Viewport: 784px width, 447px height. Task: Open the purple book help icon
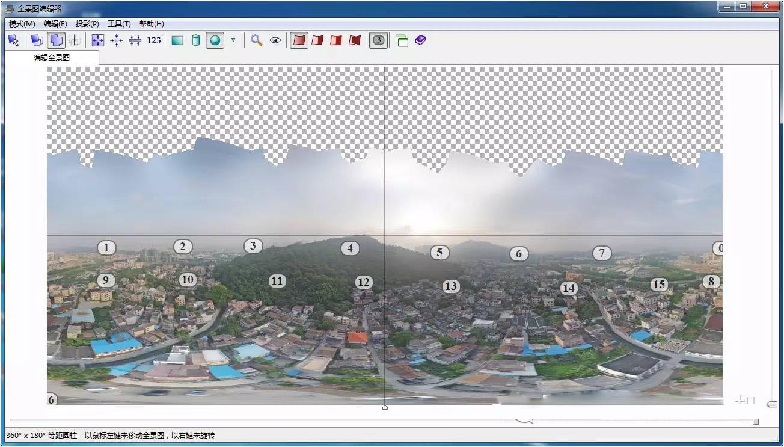(x=420, y=40)
